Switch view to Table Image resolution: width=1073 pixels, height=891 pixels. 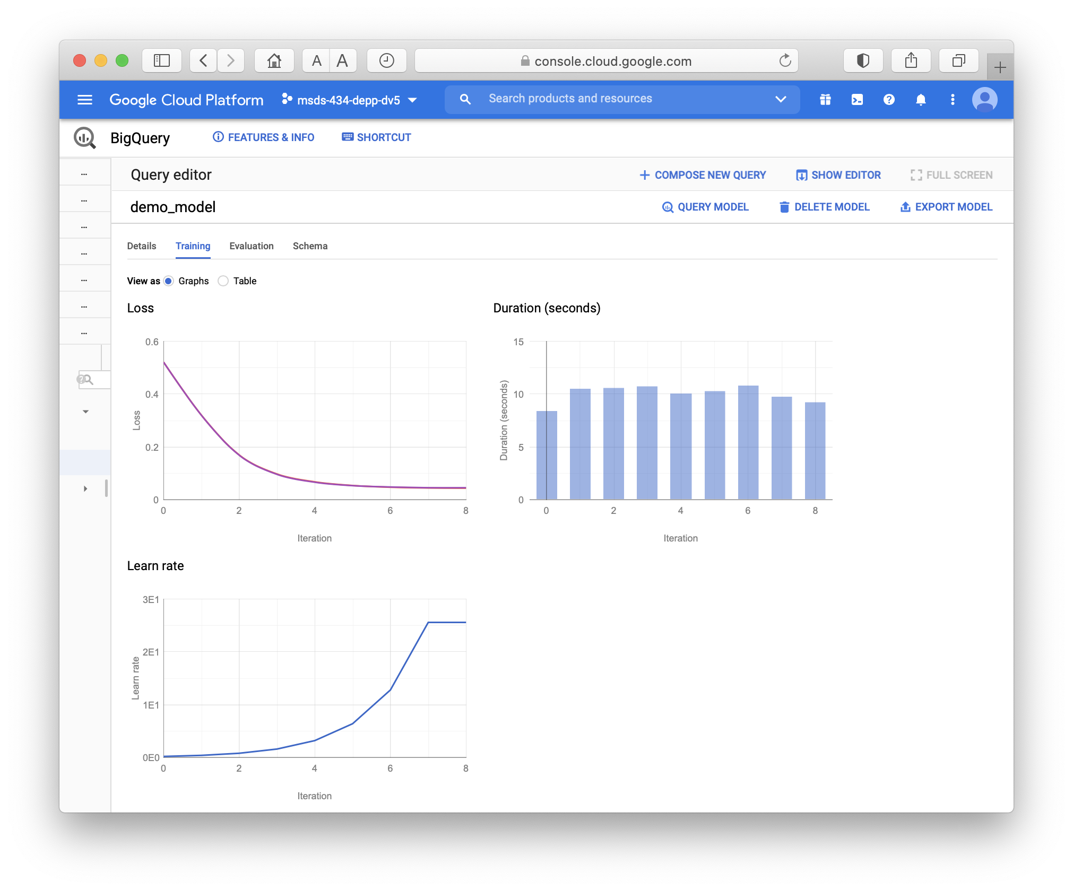click(223, 281)
